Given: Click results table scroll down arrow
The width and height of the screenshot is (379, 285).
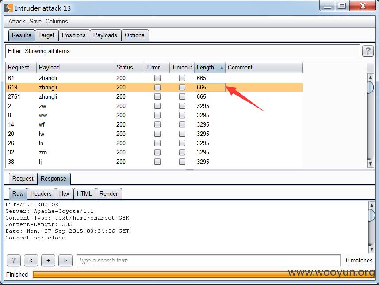Looking at the screenshot, I should coord(370,164).
